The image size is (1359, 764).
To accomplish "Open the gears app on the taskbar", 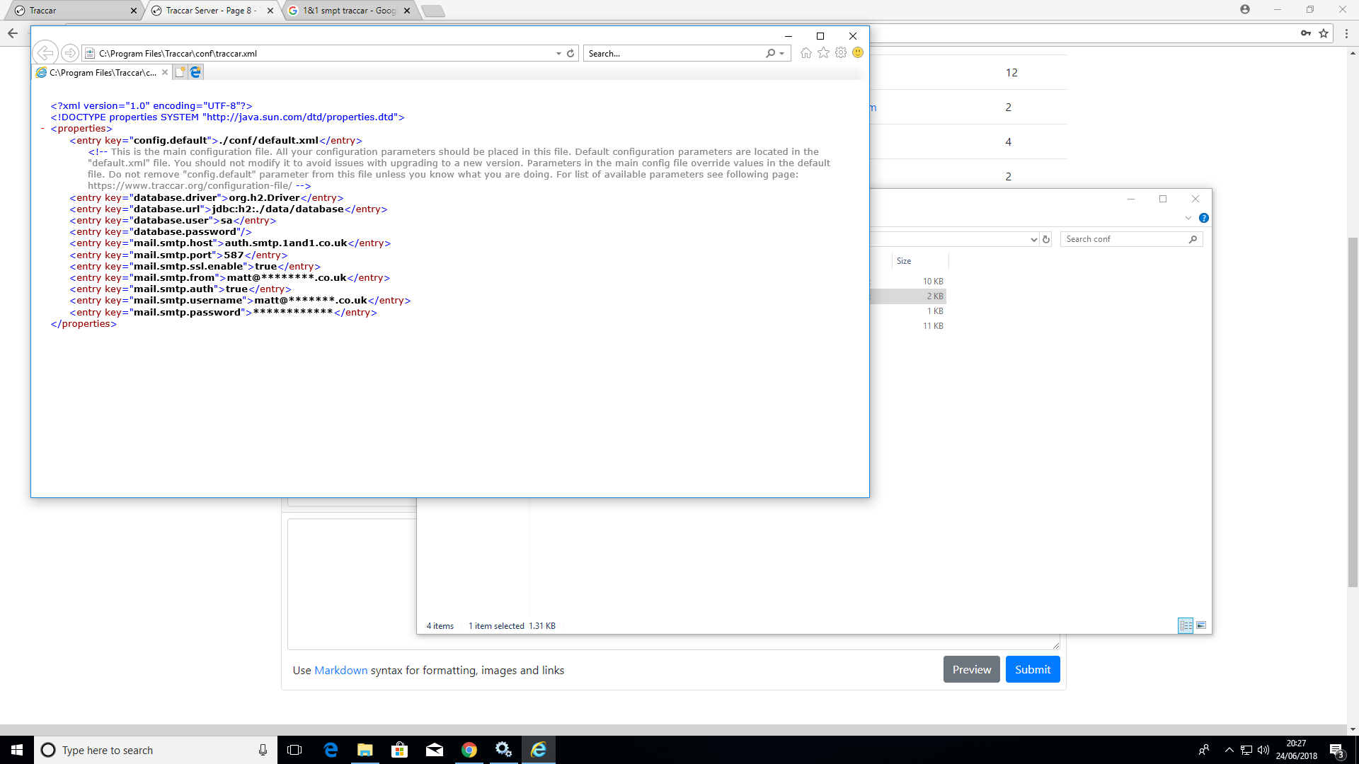I will pos(503,750).
